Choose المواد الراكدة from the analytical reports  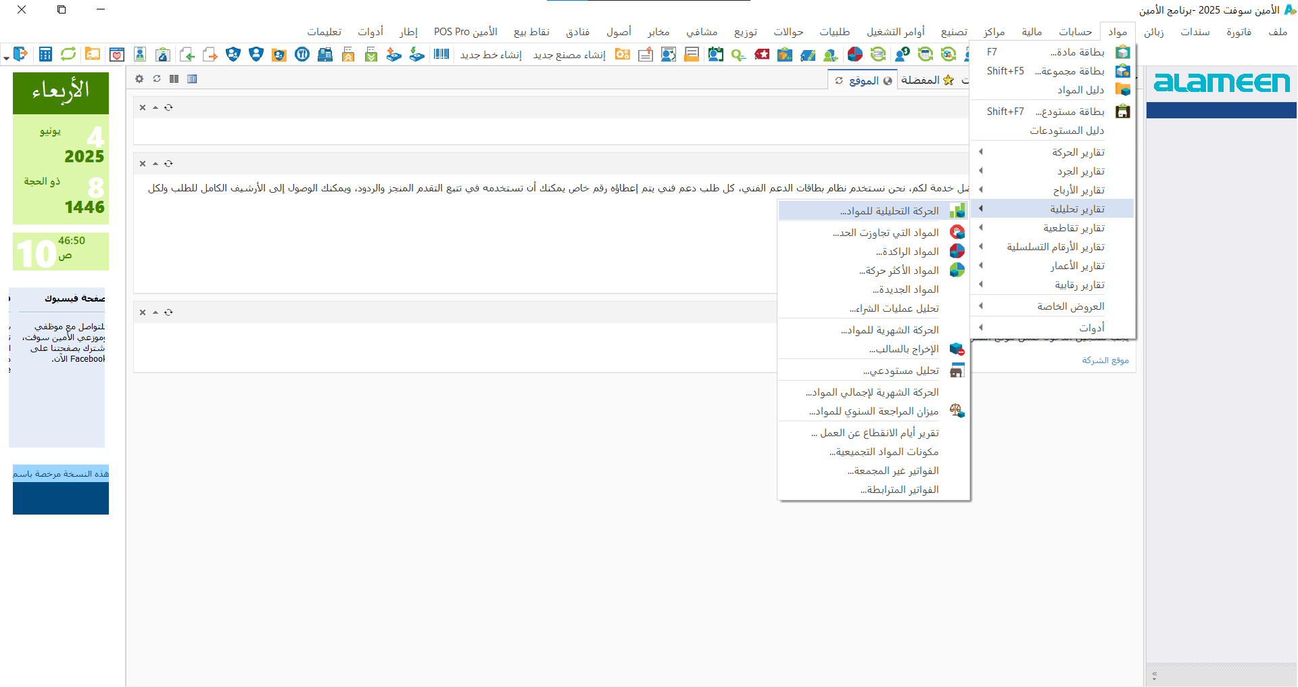click(907, 252)
